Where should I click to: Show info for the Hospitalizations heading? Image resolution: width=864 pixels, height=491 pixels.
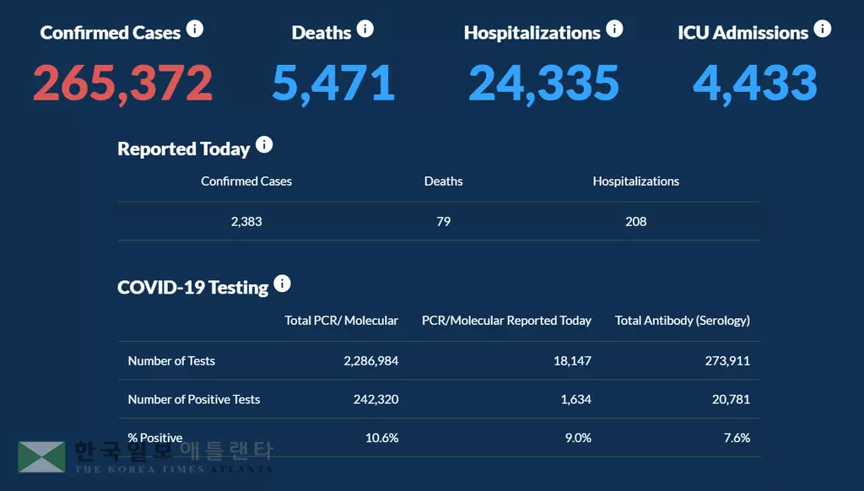(x=614, y=30)
